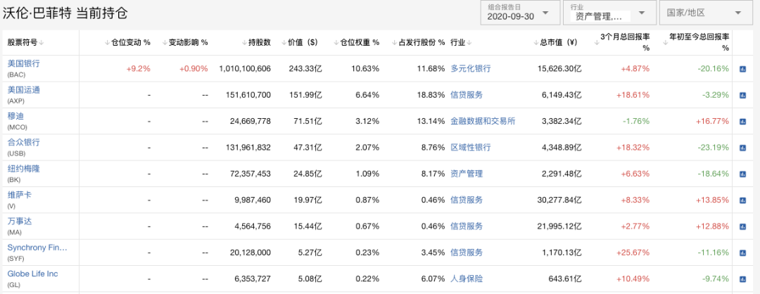
Task: Select the value 243.33亿
Action: coord(305,69)
